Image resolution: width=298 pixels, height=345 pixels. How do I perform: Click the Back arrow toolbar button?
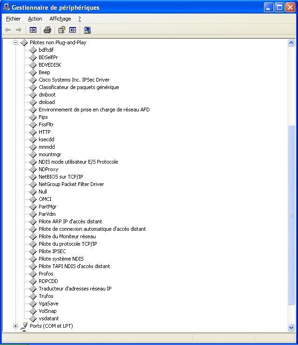[8, 30]
